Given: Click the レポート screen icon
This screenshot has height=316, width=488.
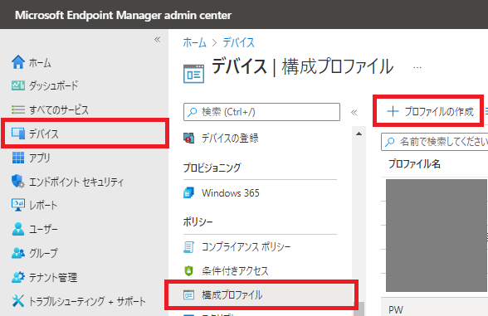Looking at the screenshot, I should pyautogui.click(x=18, y=205).
